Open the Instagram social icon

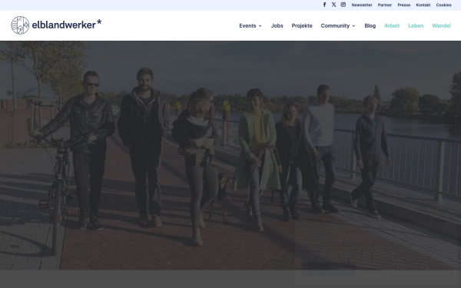tap(343, 5)
